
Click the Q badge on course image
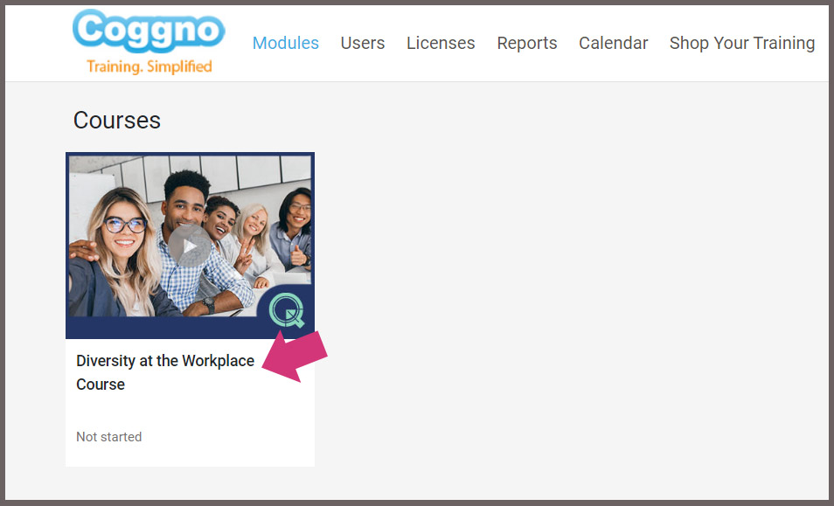[x=287, y=310]
